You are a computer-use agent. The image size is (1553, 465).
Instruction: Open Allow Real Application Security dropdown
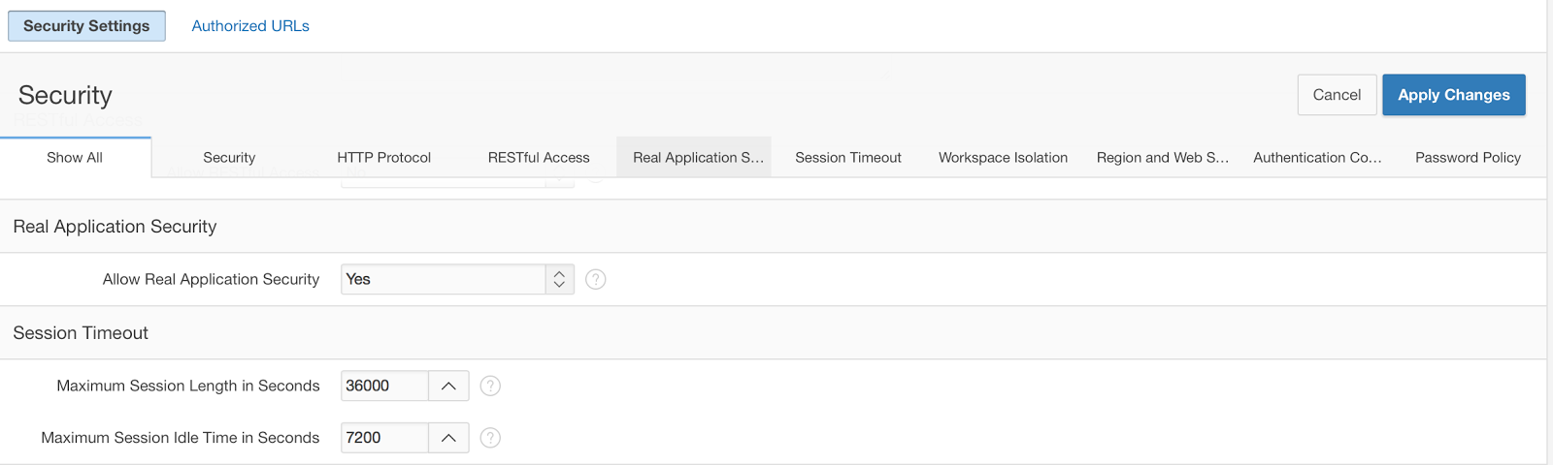coord(457,279)
